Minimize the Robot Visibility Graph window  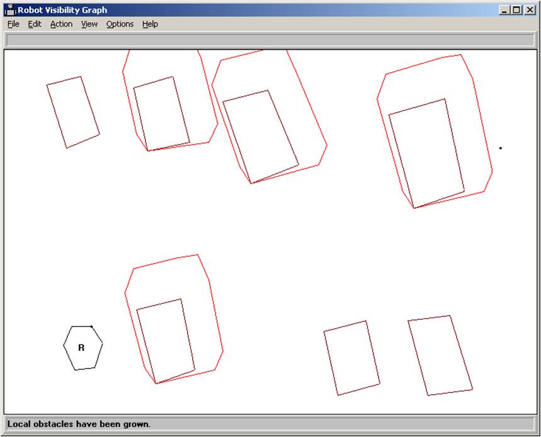(x=504, y=10)
